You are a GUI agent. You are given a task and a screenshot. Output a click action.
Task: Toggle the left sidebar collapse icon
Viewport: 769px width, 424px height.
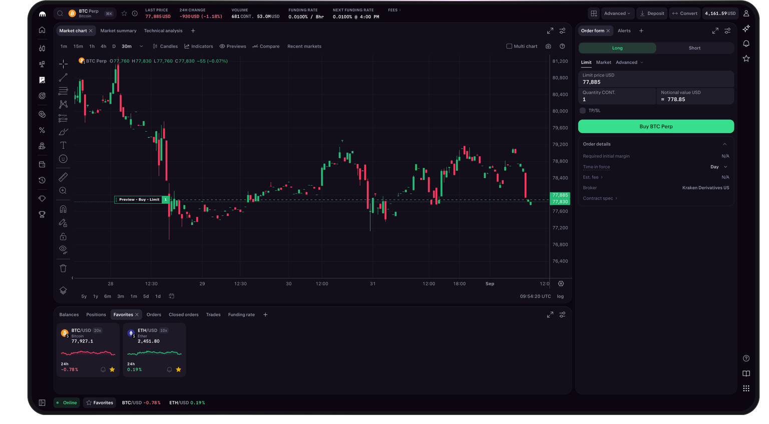42,402
